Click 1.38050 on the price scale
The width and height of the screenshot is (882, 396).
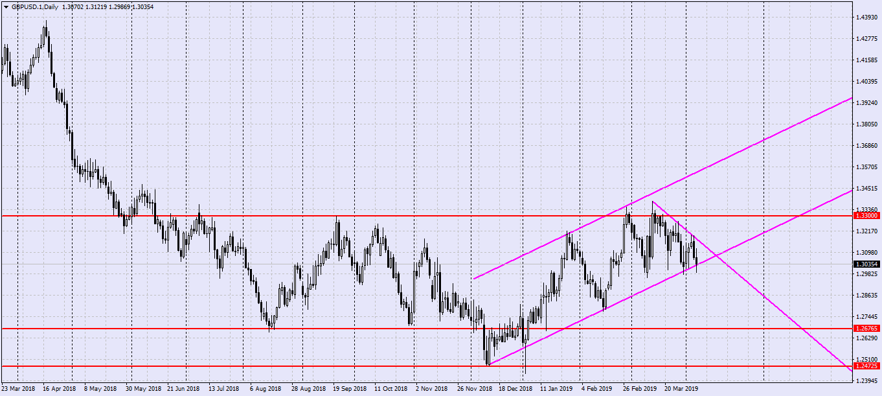(866, 124)
